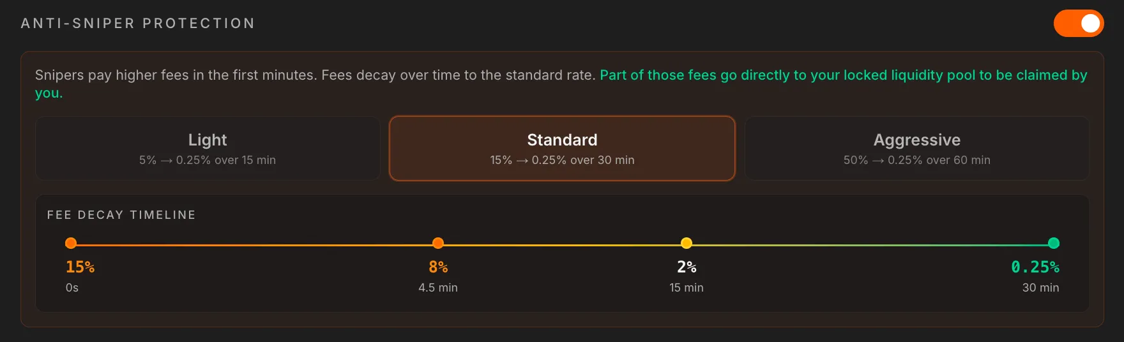
Task: Click the 4.5 min time label
Action: coord(438,288)
